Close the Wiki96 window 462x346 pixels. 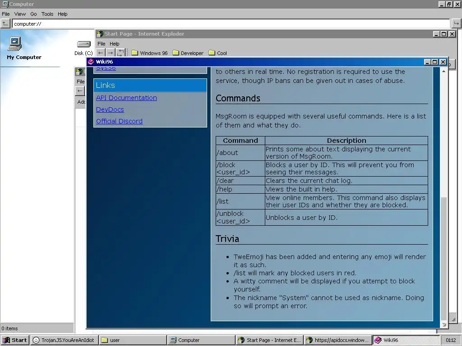pyautogui.click(x=443, y=62)
